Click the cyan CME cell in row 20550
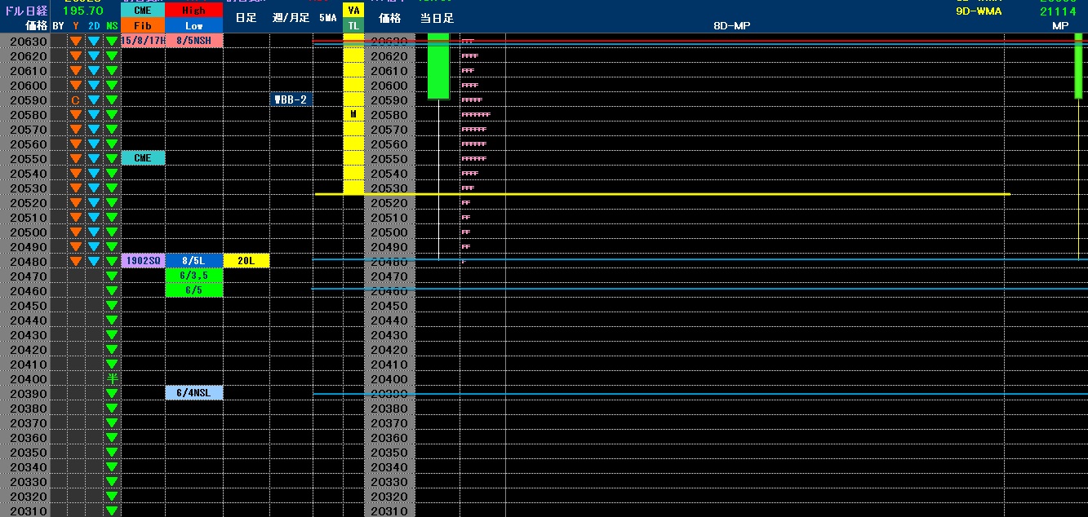Image resolution: width=1088 pixels, height=517 pixels. [143, 158]
